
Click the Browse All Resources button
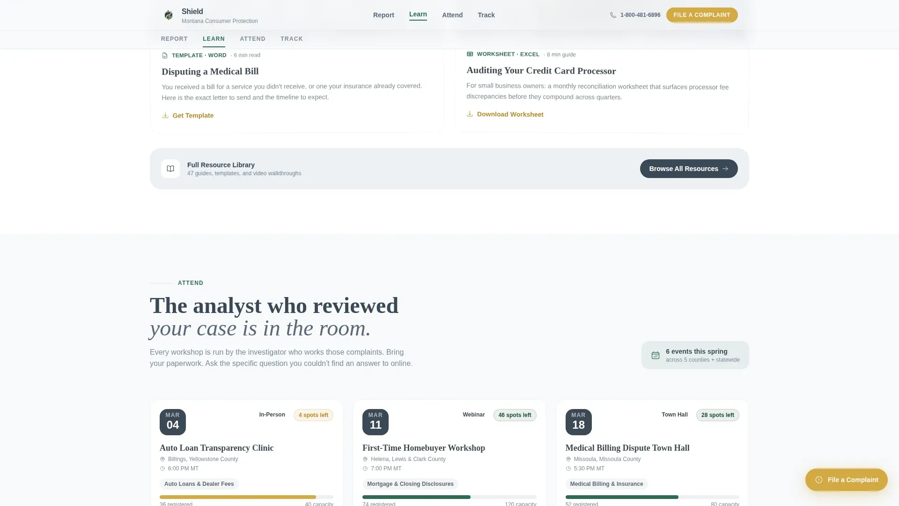tap(689, 169)
